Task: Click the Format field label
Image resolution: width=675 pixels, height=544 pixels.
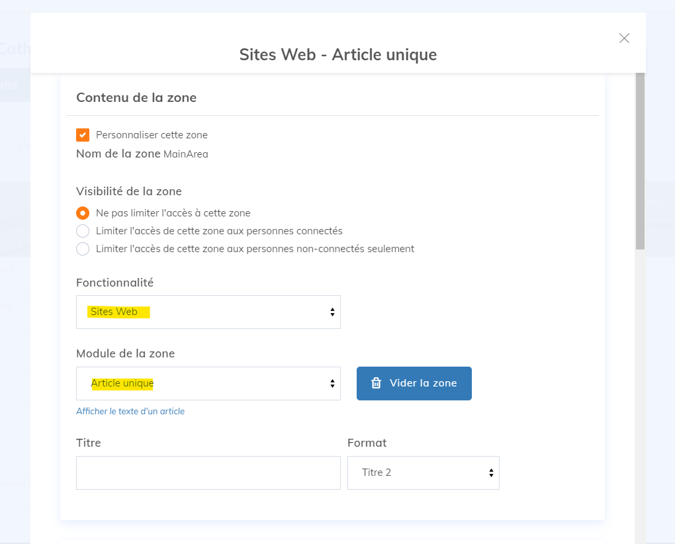Action: 367,443
